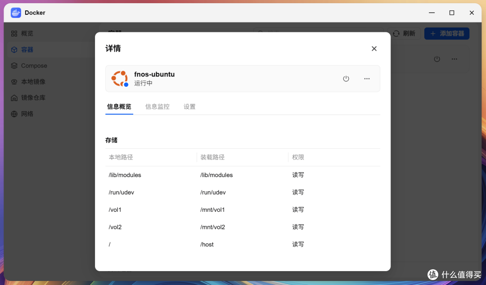Click the 存储 section heading
This screenshot has height=285, width=486.
[111, 140]
